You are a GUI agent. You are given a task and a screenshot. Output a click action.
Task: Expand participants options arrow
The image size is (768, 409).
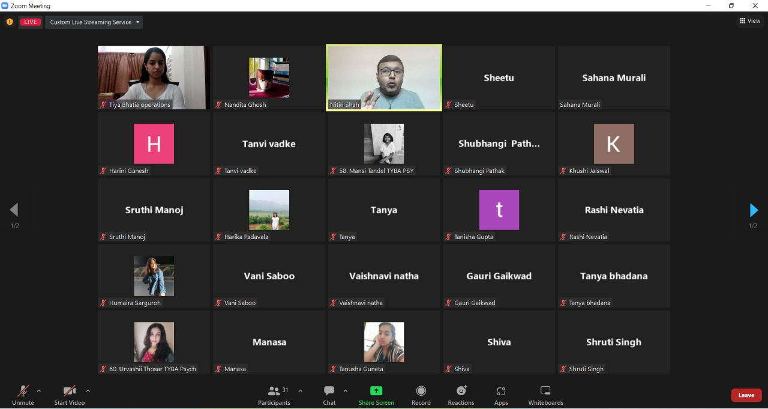pos(300,391)
